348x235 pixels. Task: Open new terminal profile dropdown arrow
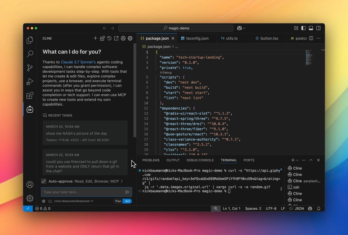coord(298,160)
